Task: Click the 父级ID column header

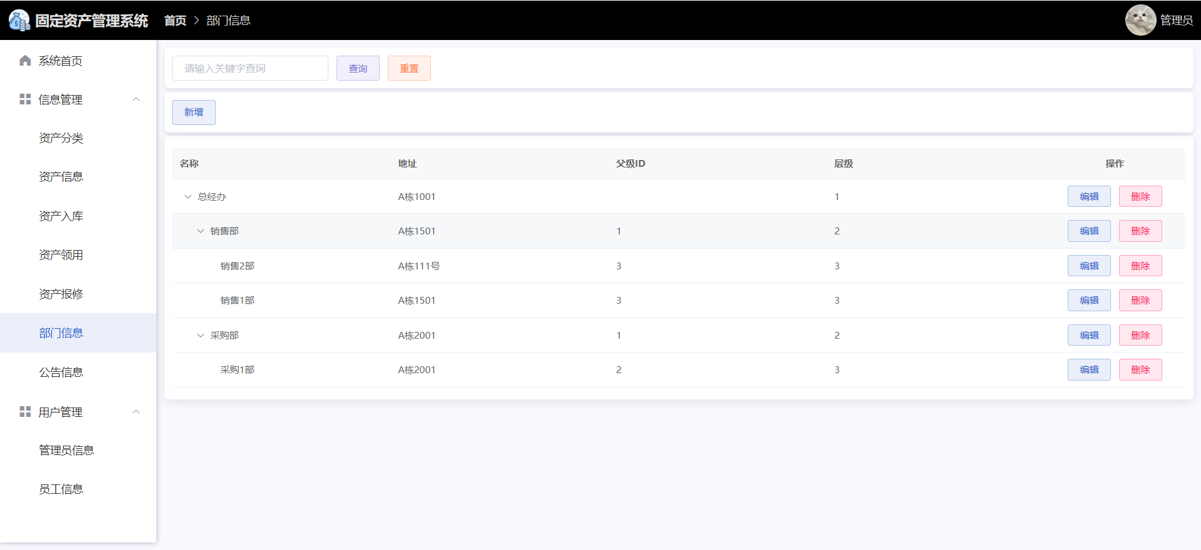Action: (631, 164)
